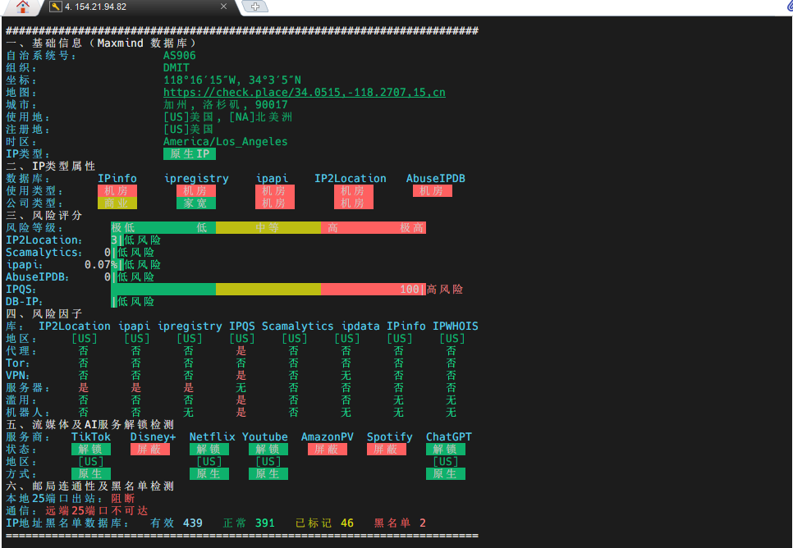
Task: Click the new tab plus icon
Action: pyautogui.click(x=255, y=7)
